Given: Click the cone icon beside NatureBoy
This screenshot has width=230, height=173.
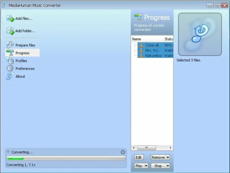Looking at the screenshot, I should click(x=141, y=55).
